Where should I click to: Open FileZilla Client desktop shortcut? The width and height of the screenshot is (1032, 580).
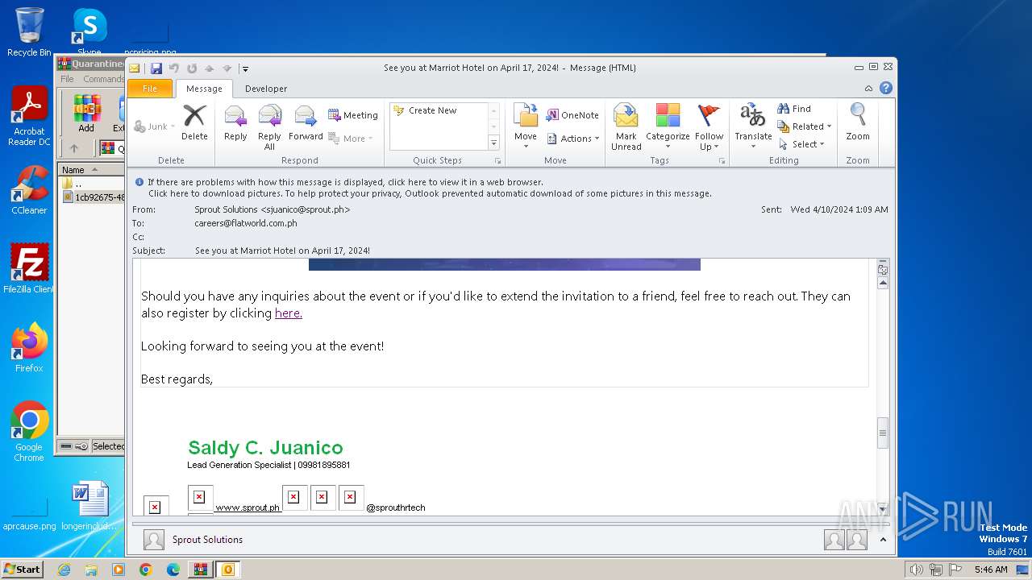click(x=29, y=269)
